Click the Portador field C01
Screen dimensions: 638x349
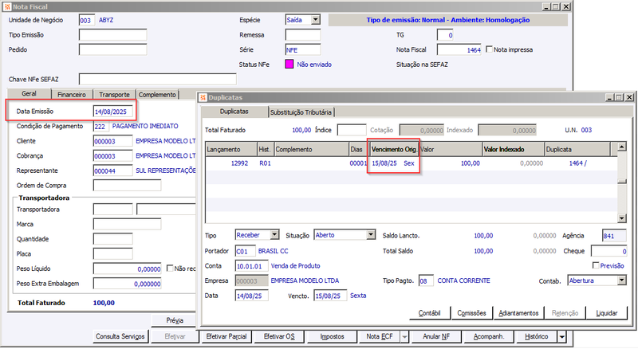pos(246,251)
